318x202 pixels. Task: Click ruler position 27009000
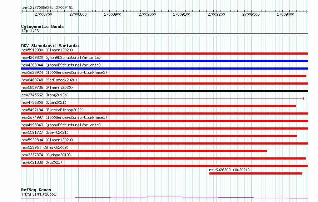click(x=147, y=14)
